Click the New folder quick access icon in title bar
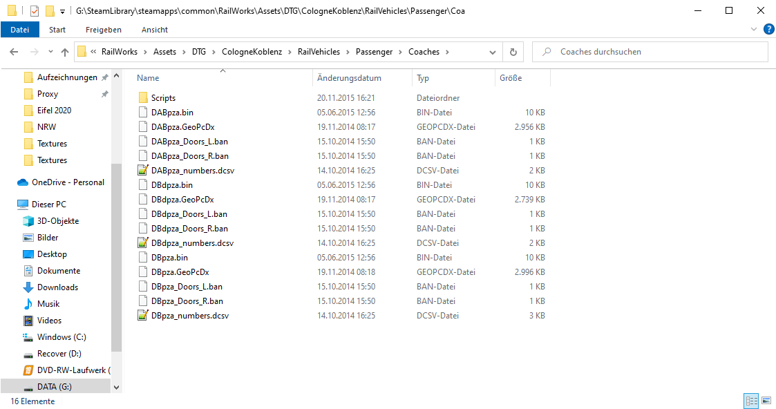Screen dimensions: 776x409 pyautogui.click(x=50, y=10)
